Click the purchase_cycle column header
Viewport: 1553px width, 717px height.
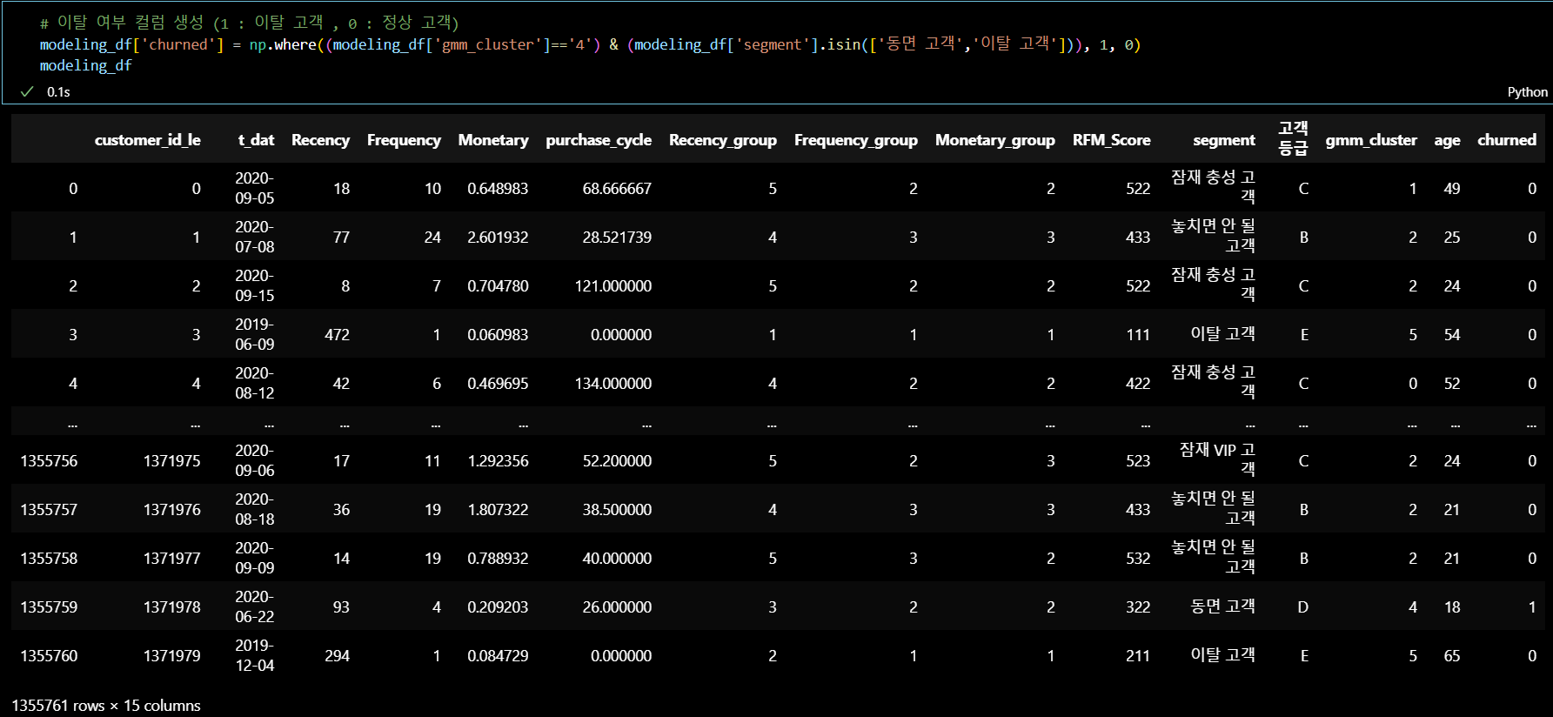click(x=599, y=140)
